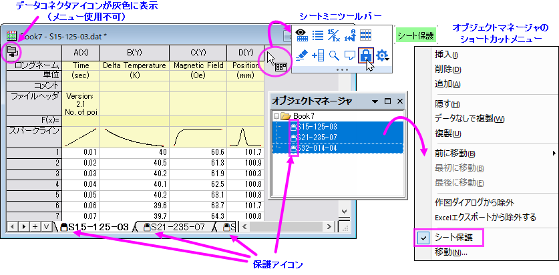Select row header number 4

pos(34,184)
